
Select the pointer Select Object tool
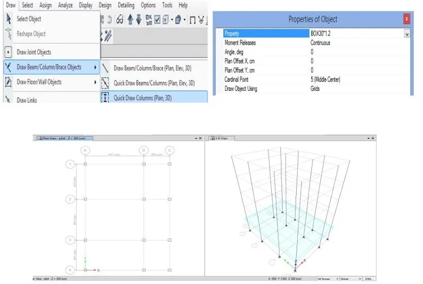tap(8, 19)
